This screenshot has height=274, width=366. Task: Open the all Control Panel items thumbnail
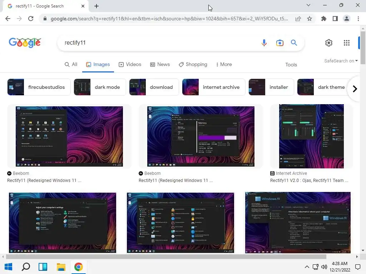pos(180,223)
